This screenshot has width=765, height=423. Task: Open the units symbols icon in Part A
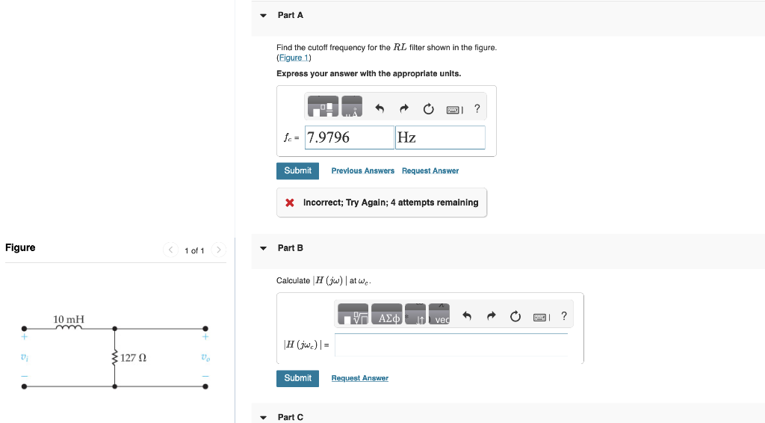(x=352, y=106)
